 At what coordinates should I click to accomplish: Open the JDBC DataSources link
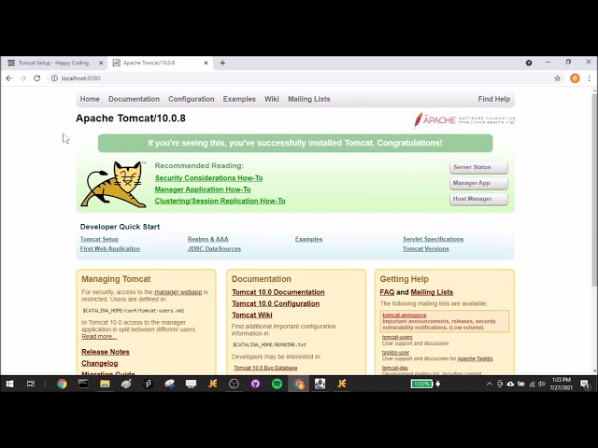214,249
